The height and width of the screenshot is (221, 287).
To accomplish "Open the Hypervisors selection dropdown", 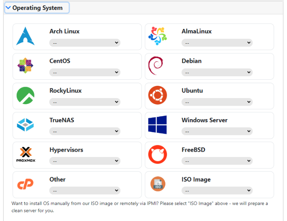I will (85, 161).
